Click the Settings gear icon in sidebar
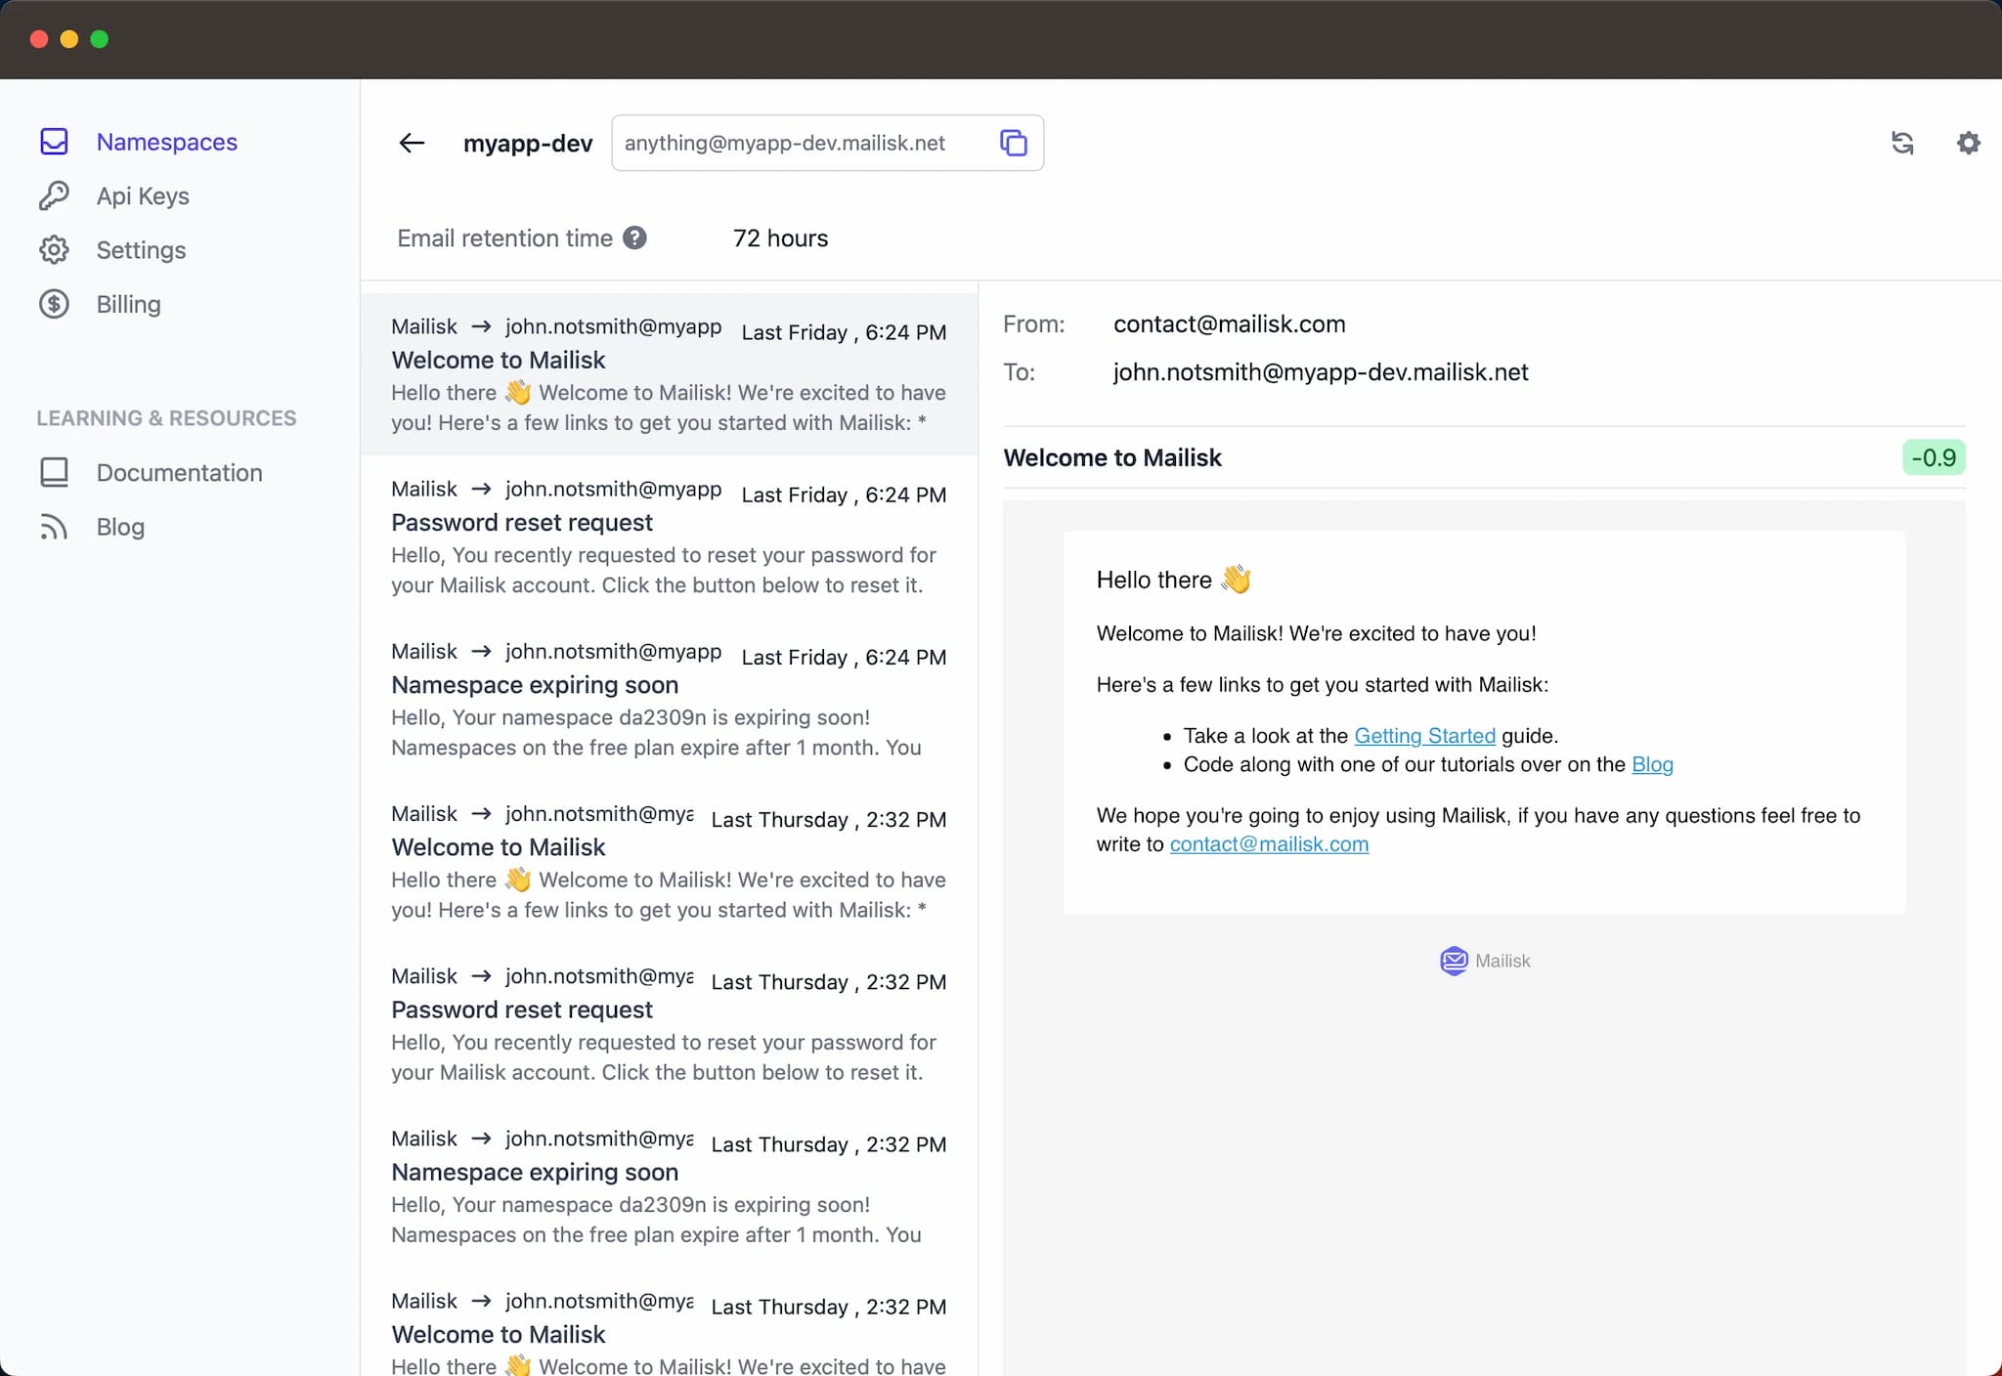 coord(54,249)
